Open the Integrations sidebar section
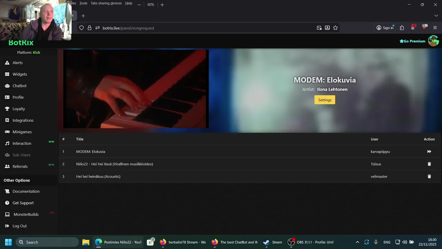Viewport: 442px width, 249px height. [23, 120]
